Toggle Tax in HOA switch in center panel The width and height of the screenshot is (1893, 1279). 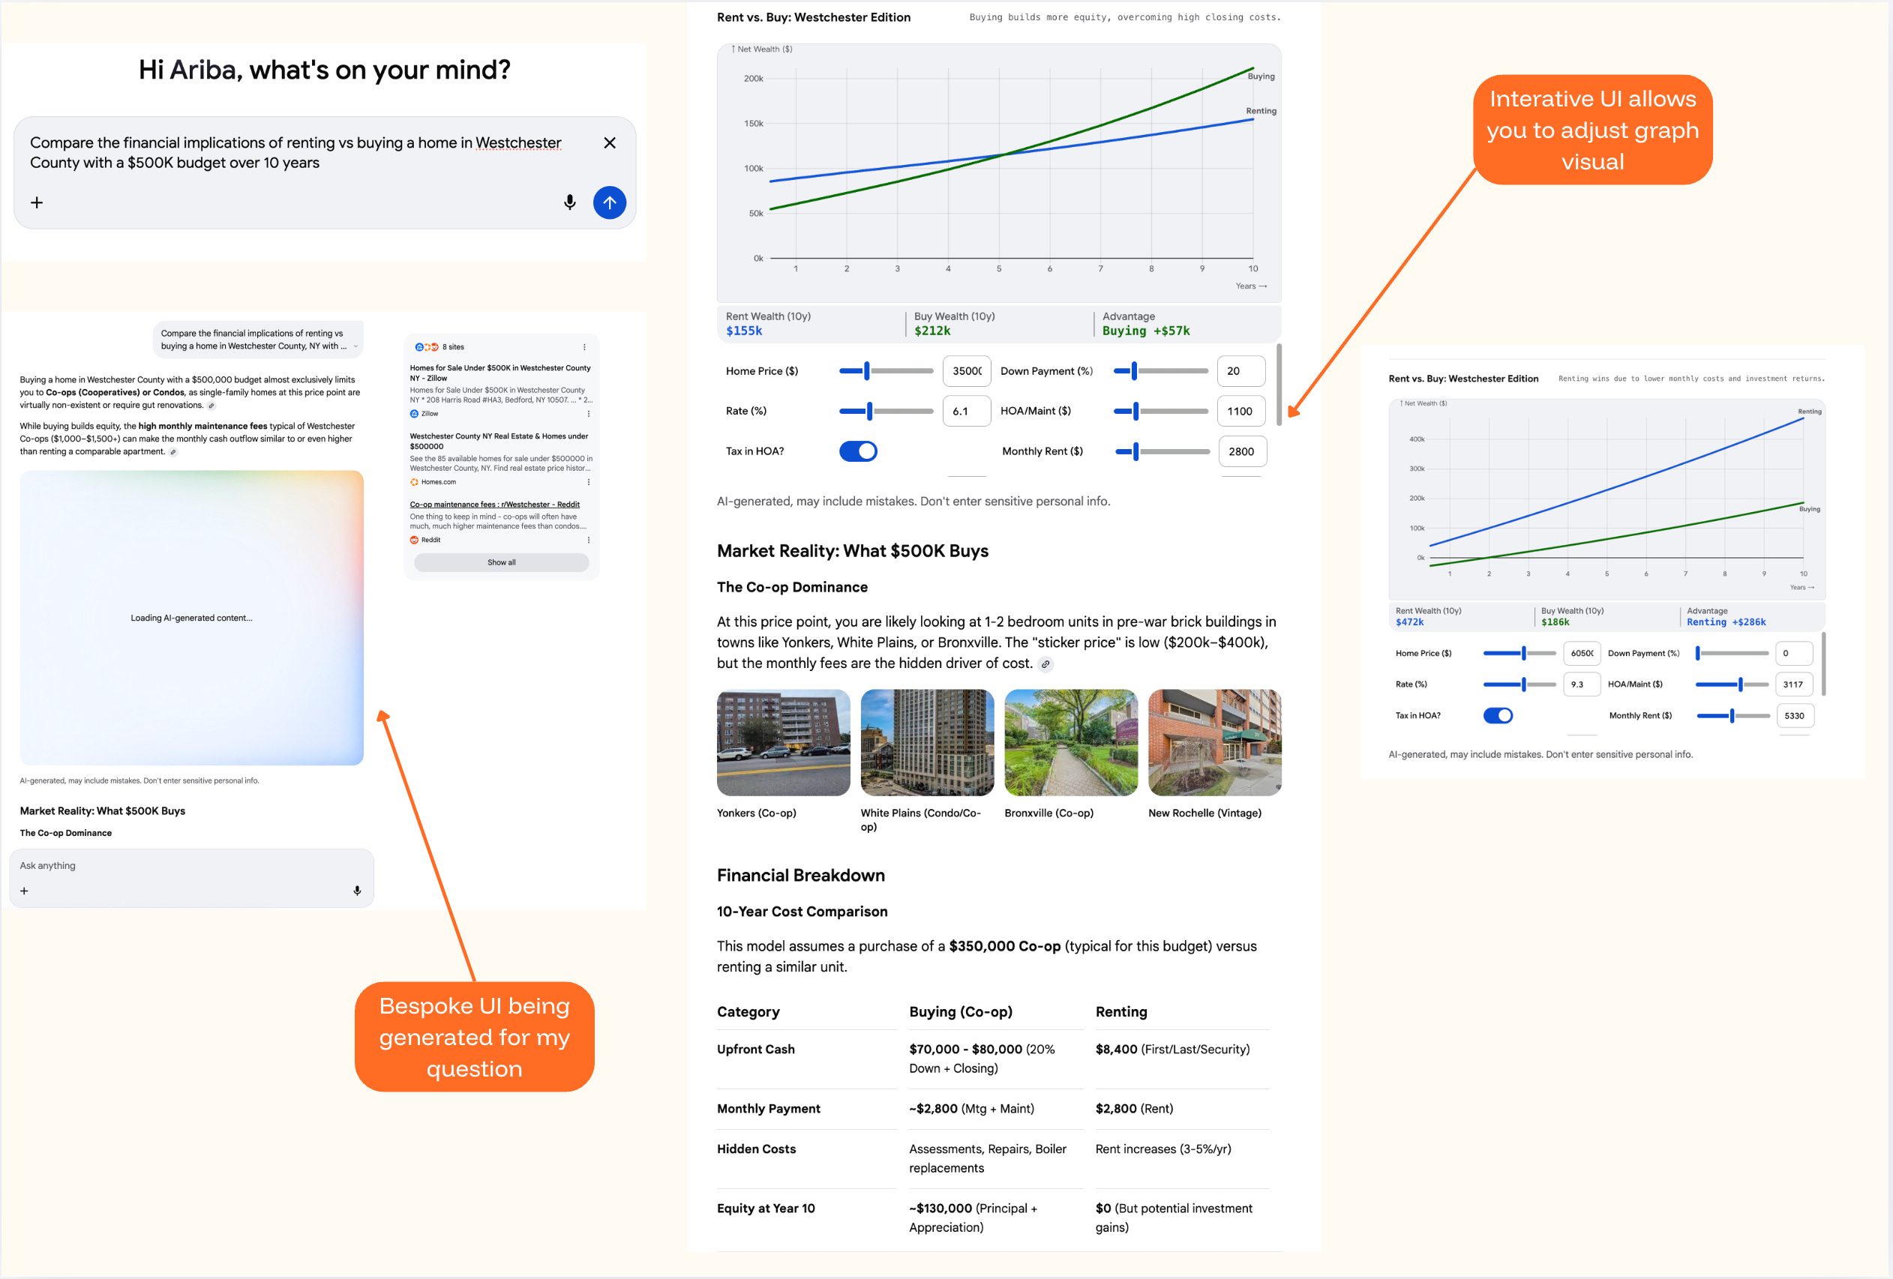pos(858,451)
